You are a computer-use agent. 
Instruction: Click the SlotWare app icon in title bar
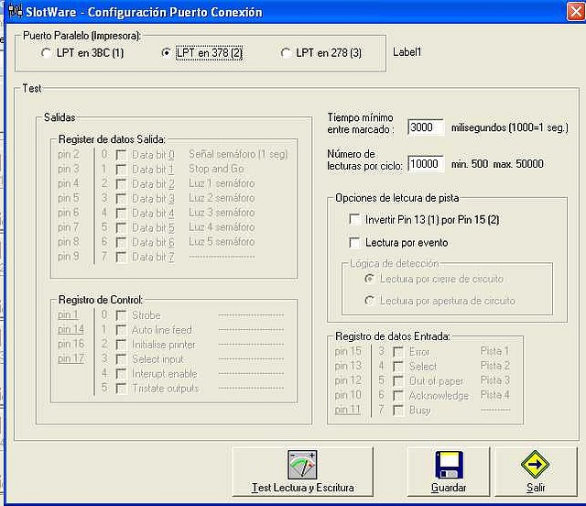pyautogui.click(x=16, y=12)
